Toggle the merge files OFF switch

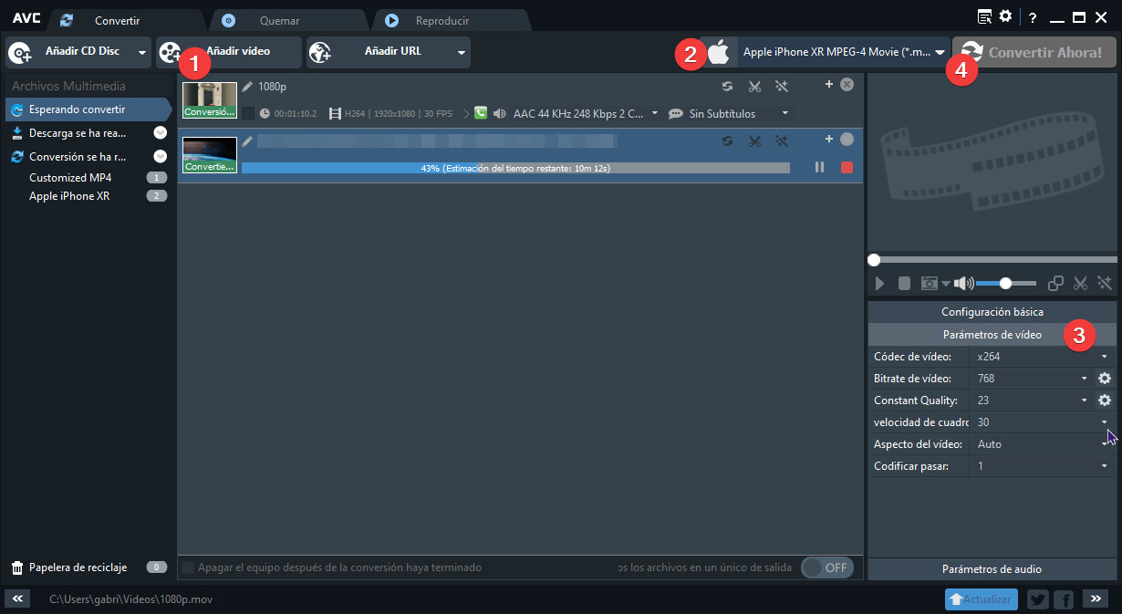(x=827, y=567)
